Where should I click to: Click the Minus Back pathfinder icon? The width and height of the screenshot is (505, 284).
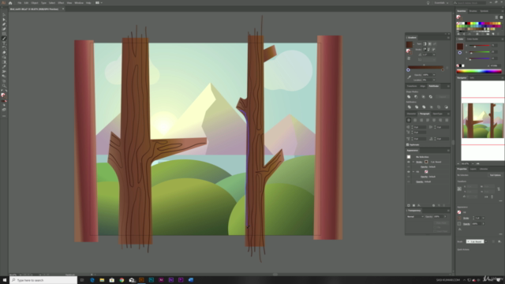pos(446,107)
